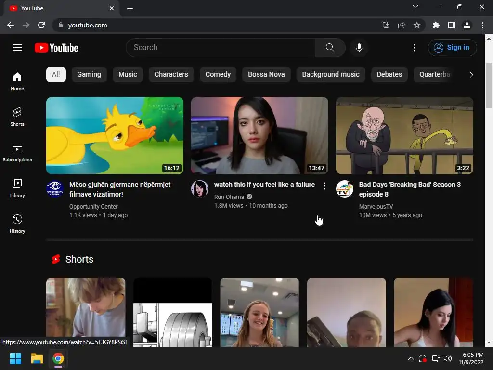Bookmark this tab with star icon

(417, 25)
